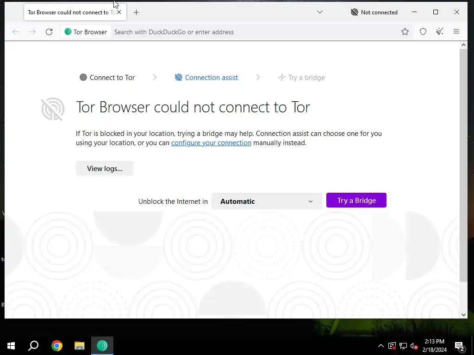Open the application hamburger menu
Image resolution: width=474 pixels, height=355 pixels.
(456, 31)
